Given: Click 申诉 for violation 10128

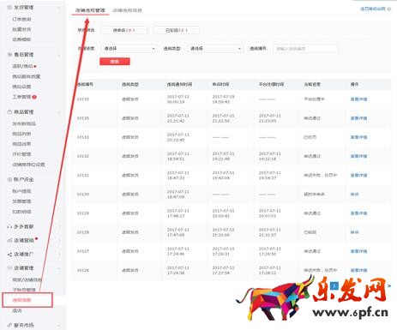Looking at the screenshot, I should 354,232.
